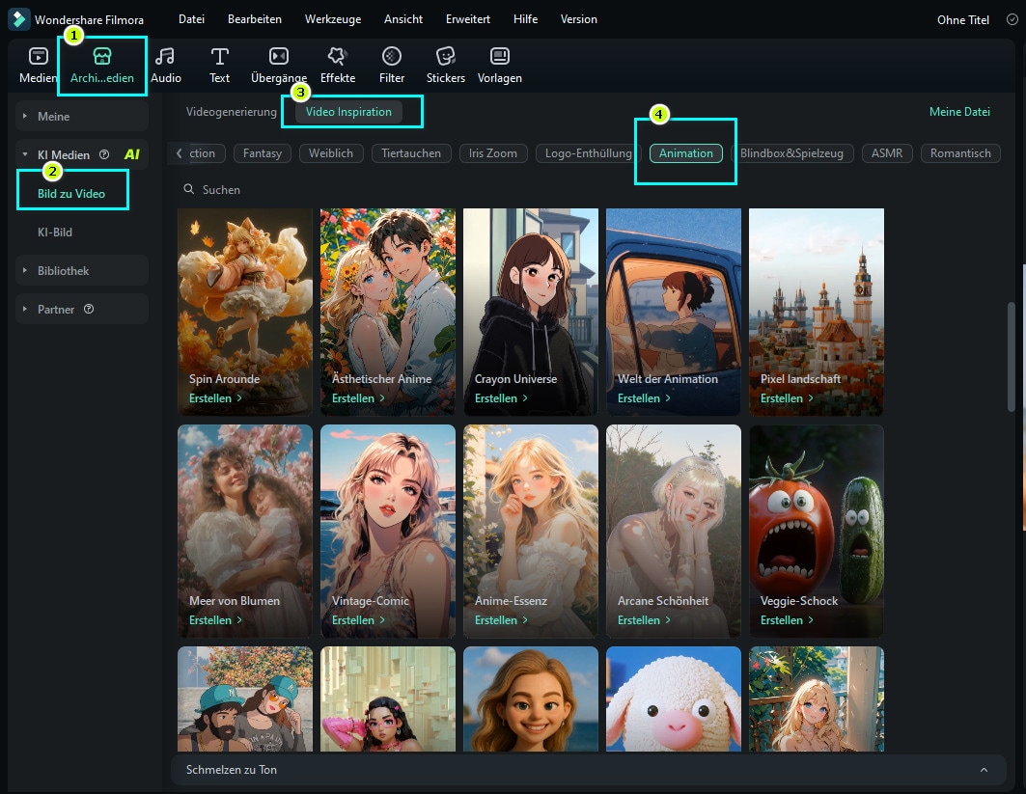Open the Hilfe menu

[x=525, y=19]
